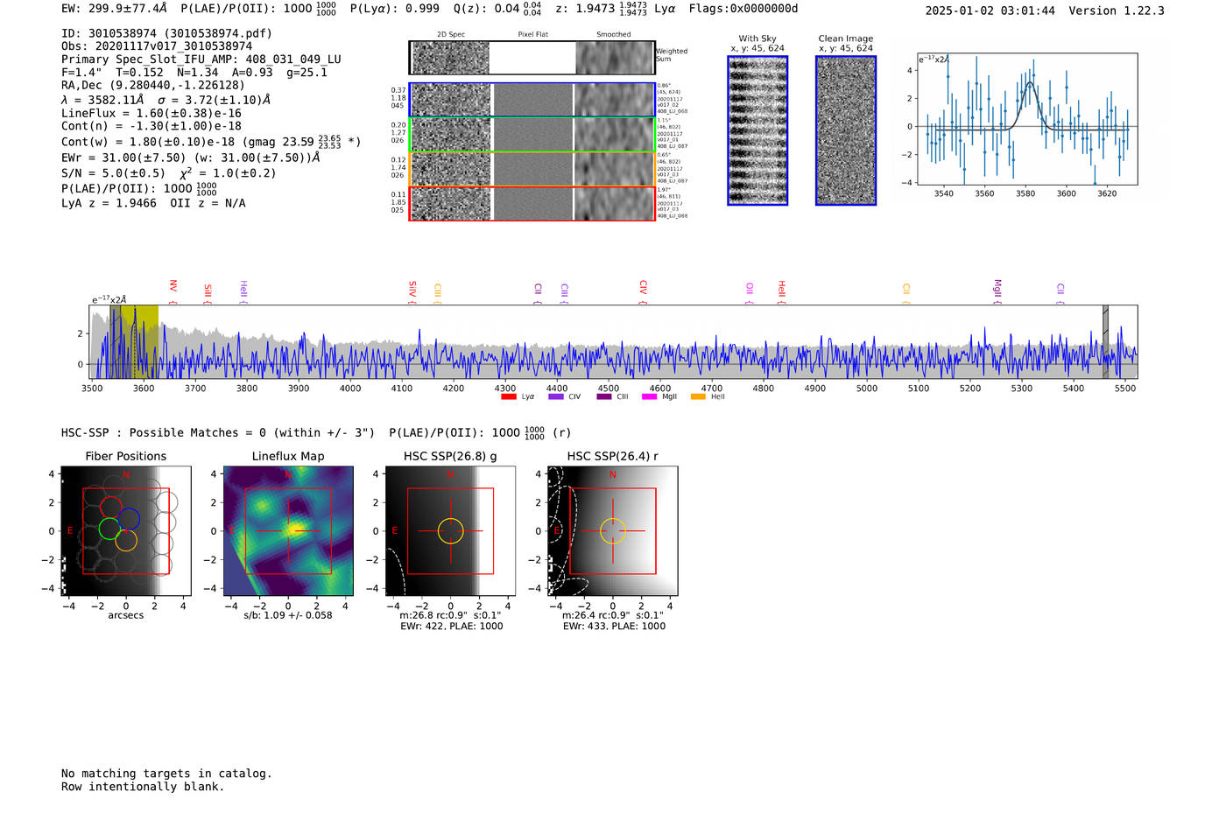The image size is (1226, 834).
Task: Click the Version 1.22.3 text
Action: [1117, 11]
